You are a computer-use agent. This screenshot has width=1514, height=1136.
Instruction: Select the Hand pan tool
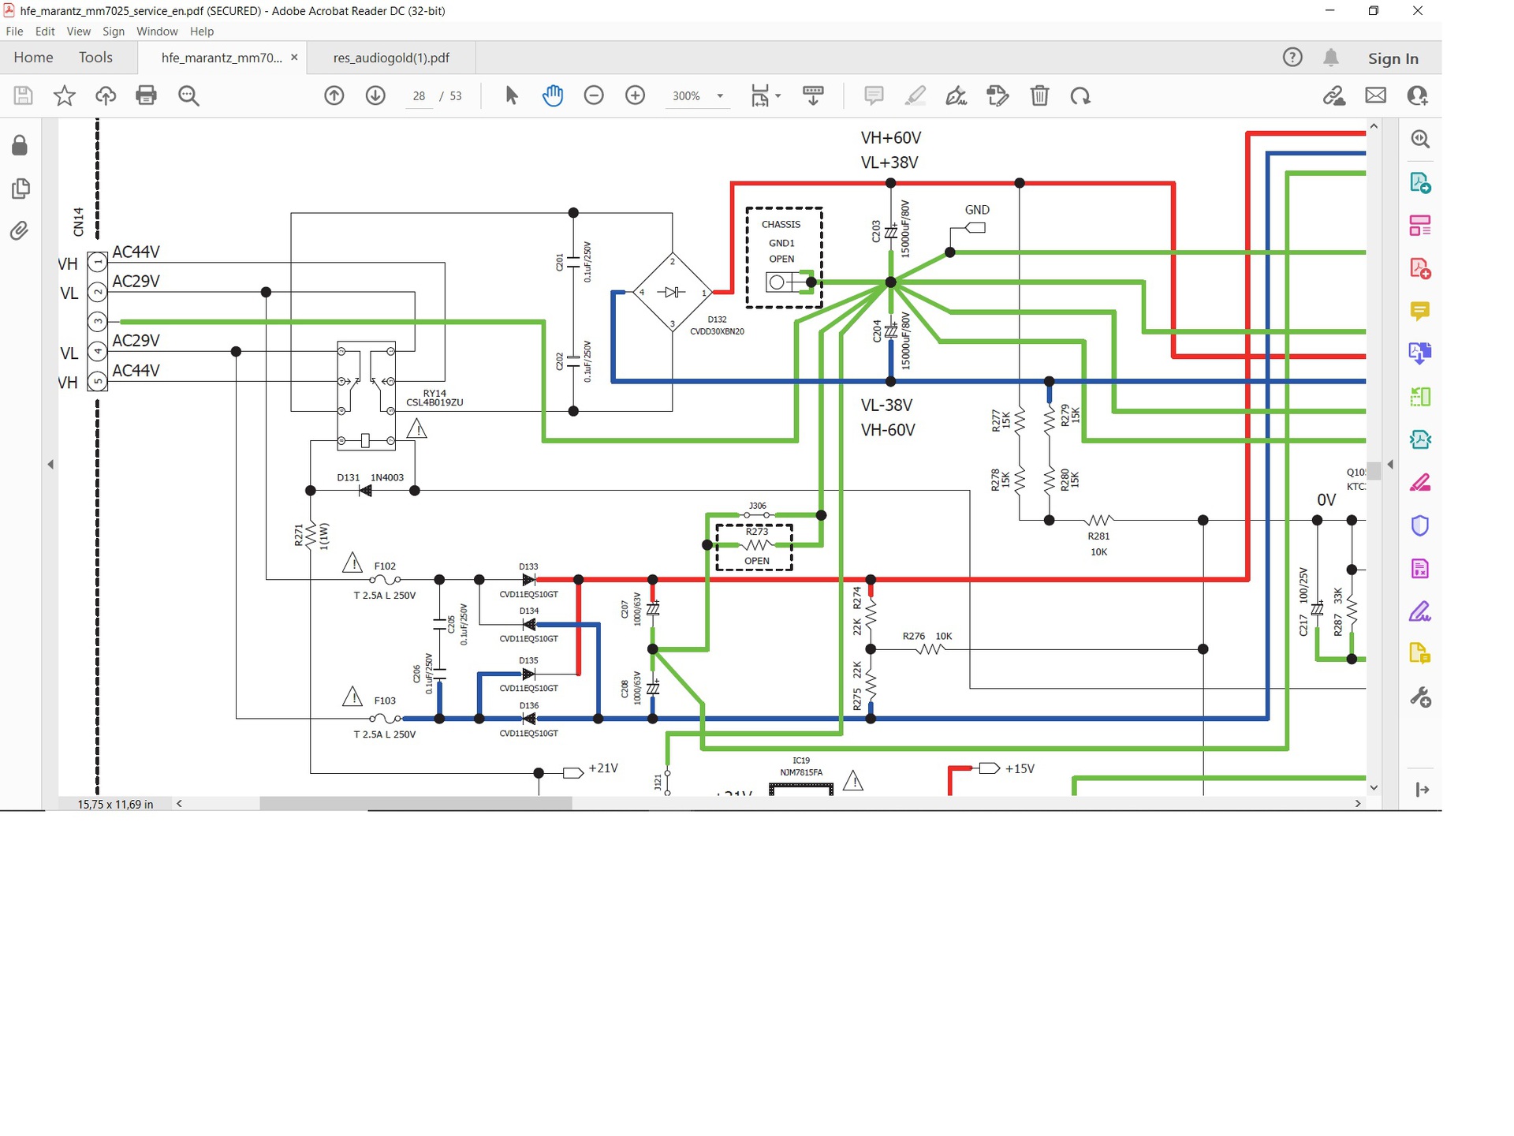[552, 95]
